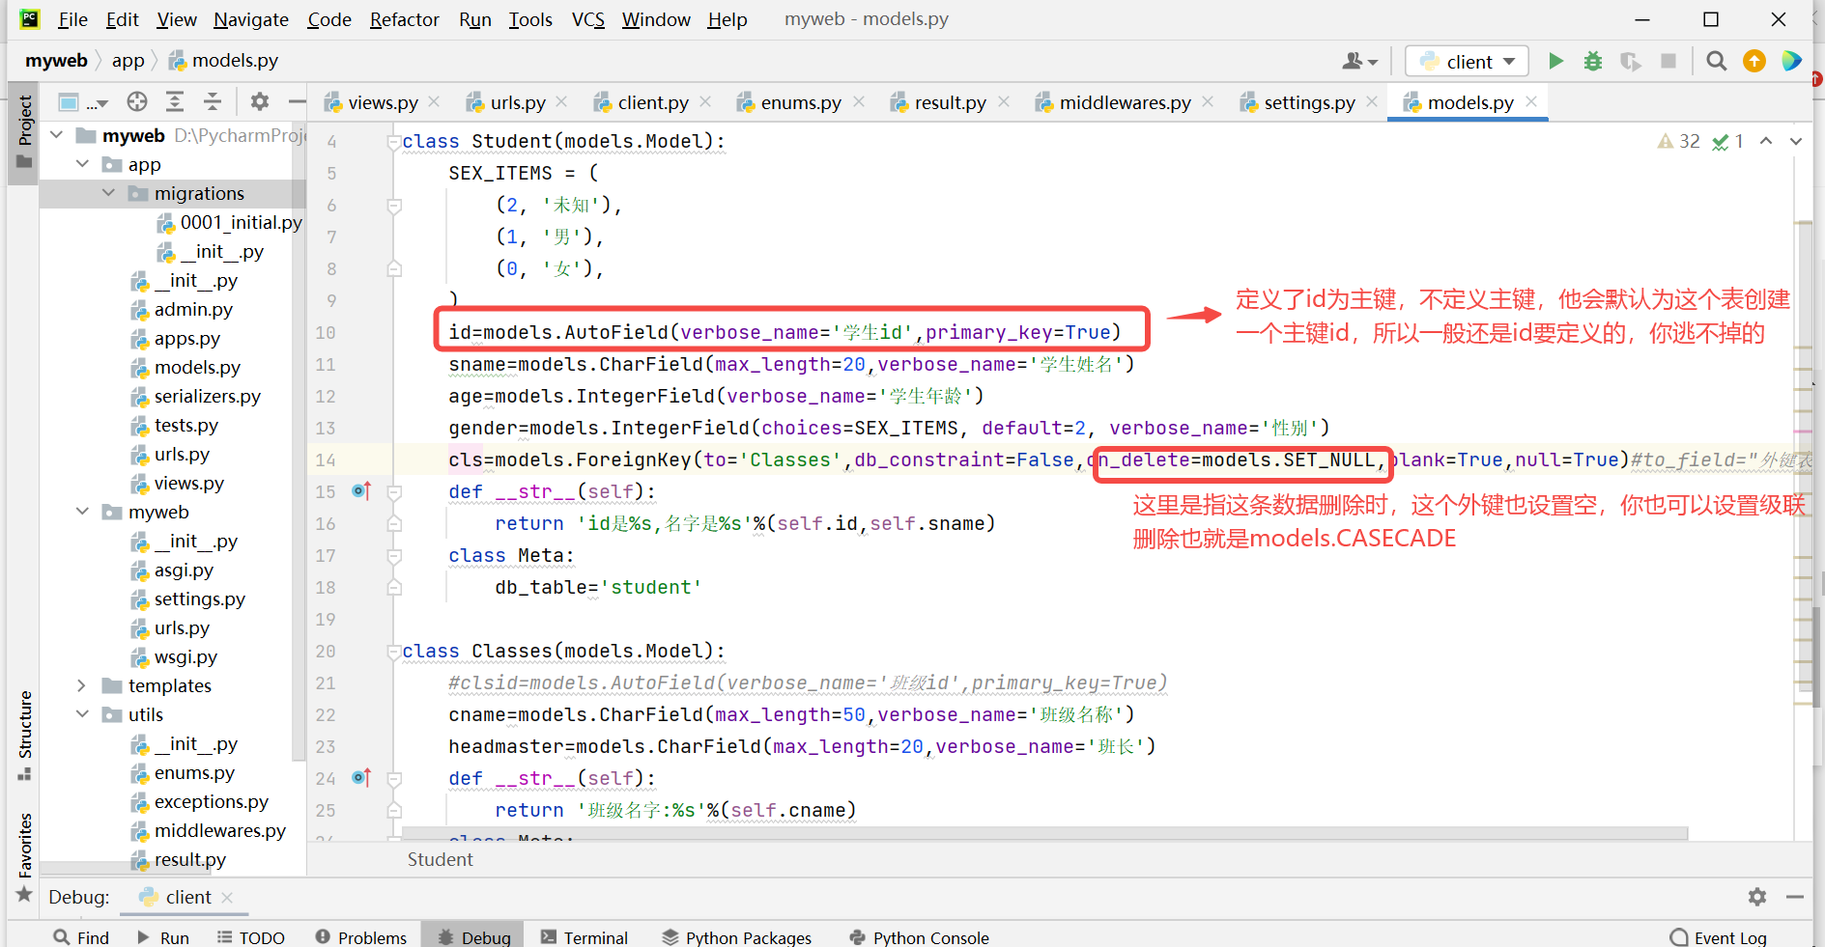Open the Event Log
The height and width of the screenshot is (947, 1825).
(x=1719, y=937)
